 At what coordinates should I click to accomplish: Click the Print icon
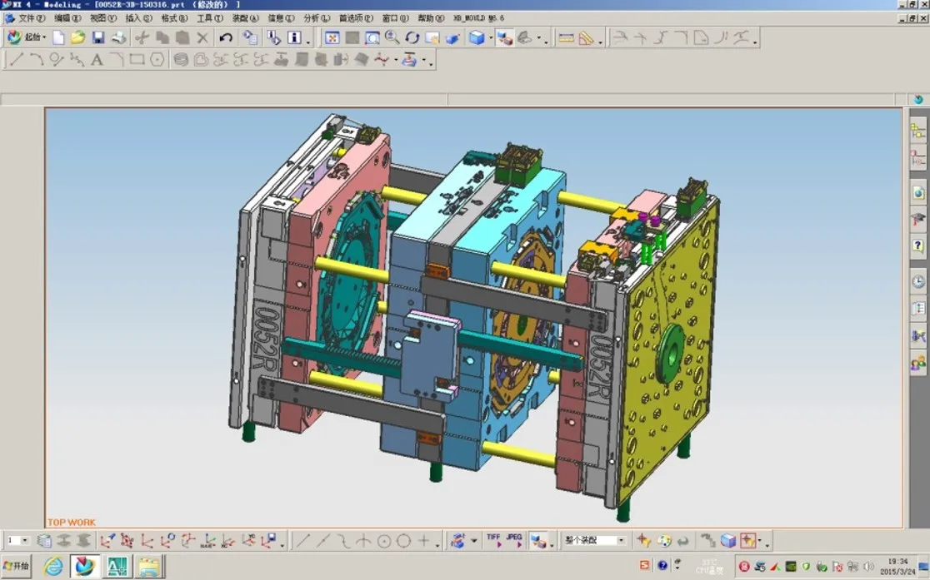click(x=119, y=37)
